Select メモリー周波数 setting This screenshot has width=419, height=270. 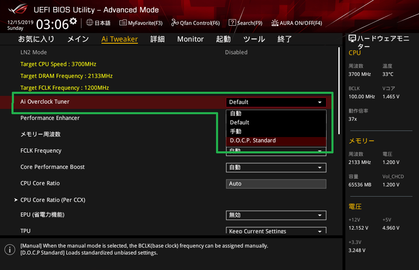(x=41, y=134)
